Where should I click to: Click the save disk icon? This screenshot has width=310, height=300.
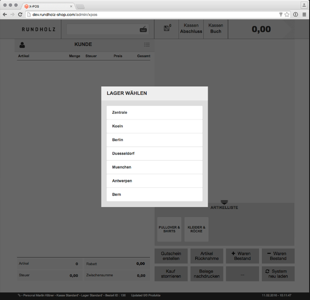pyautogui.click(x=167, y=29)
